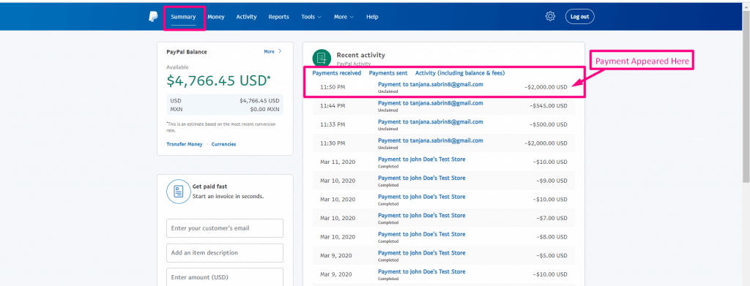Viewport: 750px width, 286px height.
Task: Click the Transfer Money link
Action: point(184,144)
